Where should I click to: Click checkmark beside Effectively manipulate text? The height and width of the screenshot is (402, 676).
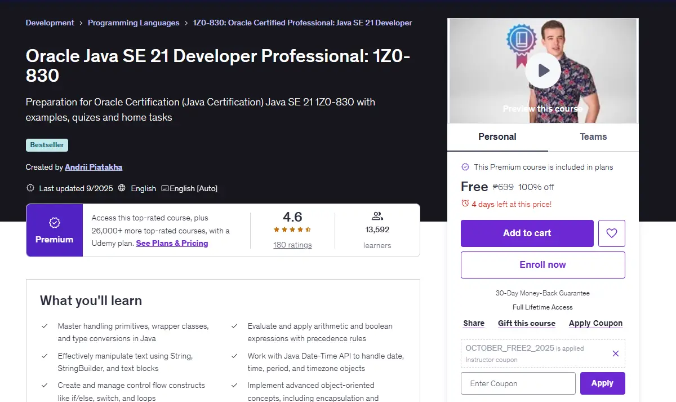point(45,356)
